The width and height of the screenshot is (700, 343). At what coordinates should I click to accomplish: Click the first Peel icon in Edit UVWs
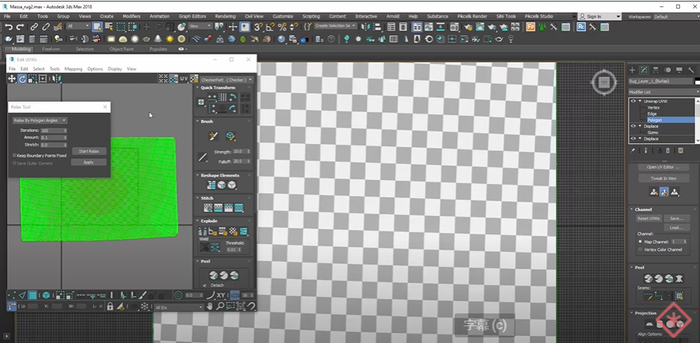(212, 274)
